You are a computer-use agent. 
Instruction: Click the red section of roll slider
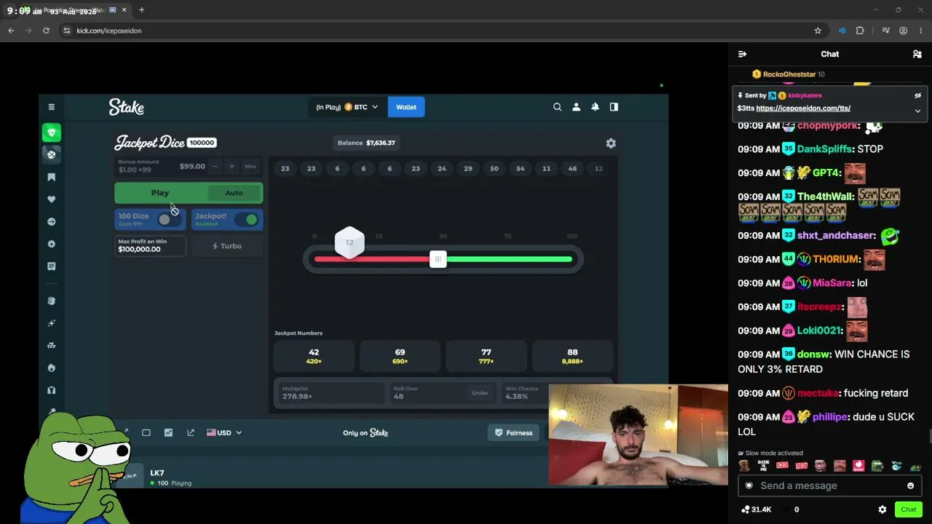[x=372, y=259]
